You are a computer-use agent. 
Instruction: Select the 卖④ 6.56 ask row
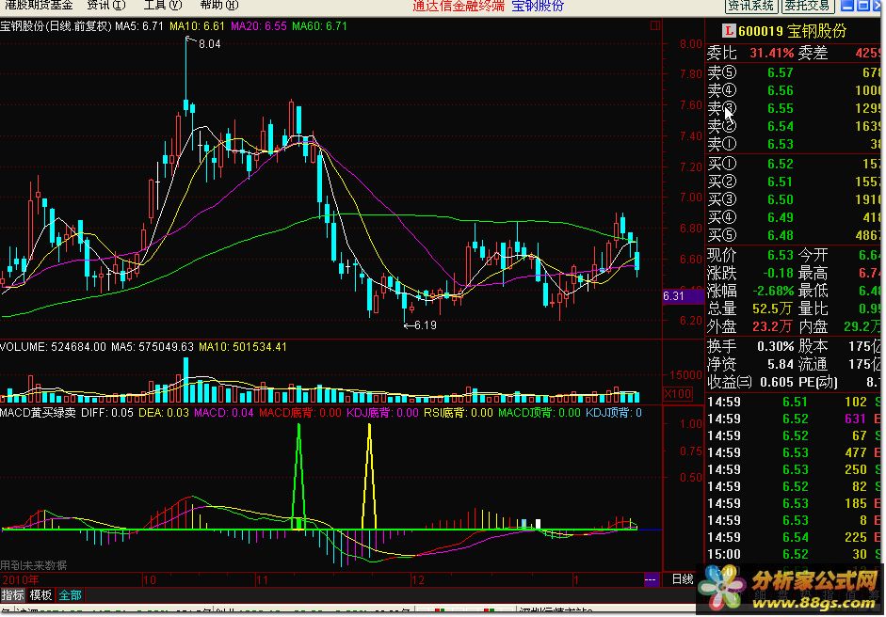click(794, 90)
